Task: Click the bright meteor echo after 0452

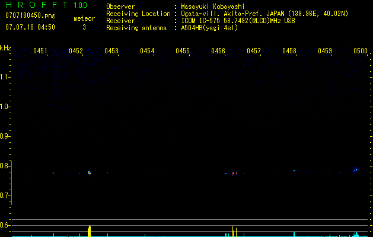Action: pos(90,173)
